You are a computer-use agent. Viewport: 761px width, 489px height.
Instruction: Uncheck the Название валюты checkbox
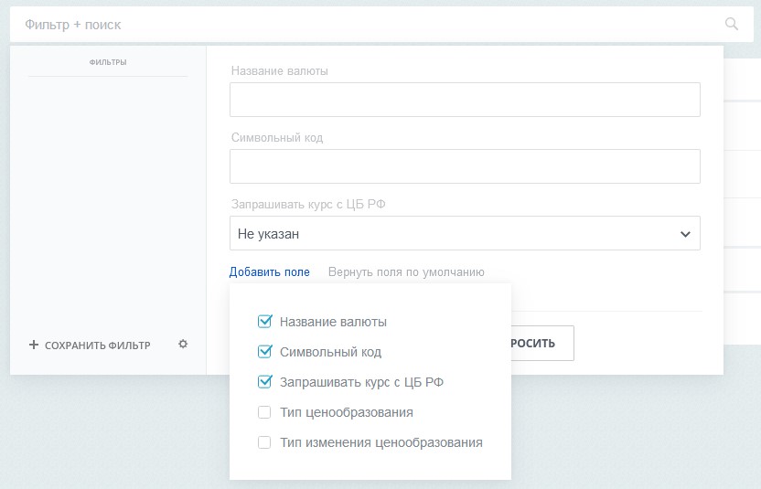264,322
